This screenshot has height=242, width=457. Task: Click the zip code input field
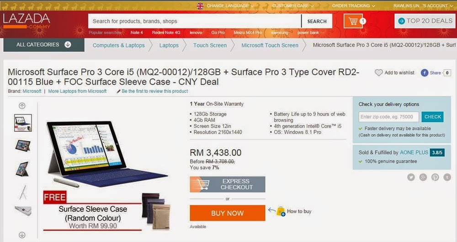click(388, 117)
